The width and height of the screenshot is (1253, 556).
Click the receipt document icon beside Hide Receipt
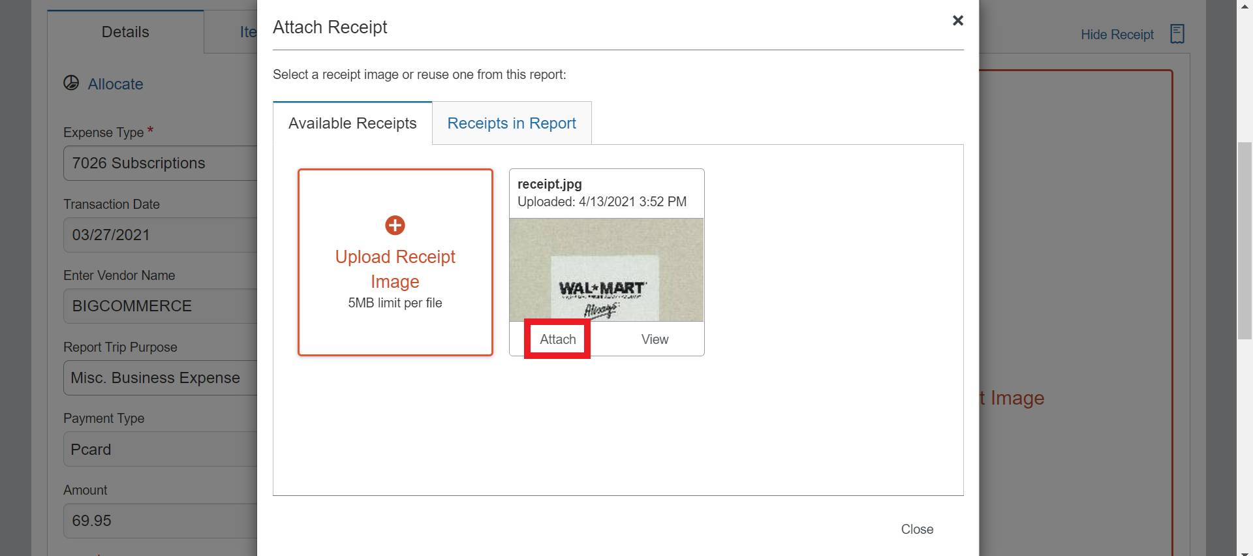[x=1177, y=34]
